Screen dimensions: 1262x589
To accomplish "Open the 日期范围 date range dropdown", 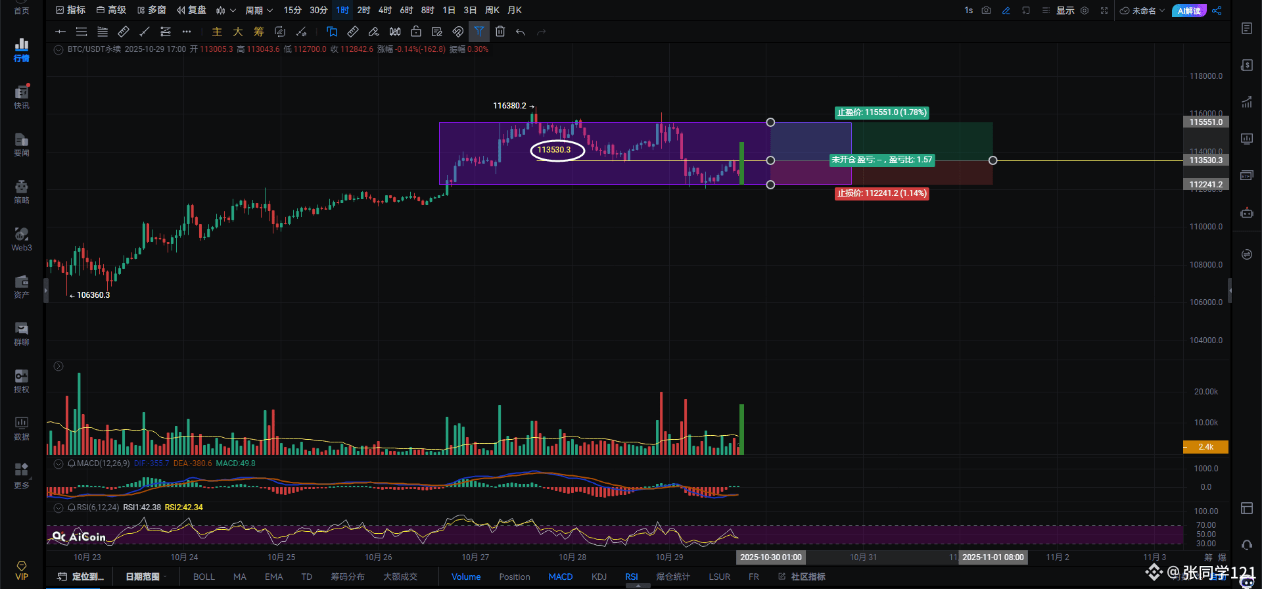I will pyautogui.click(x=146, y=577).
